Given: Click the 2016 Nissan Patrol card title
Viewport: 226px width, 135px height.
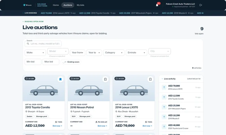Looking at the screenshot, I should tap(82, 107).
